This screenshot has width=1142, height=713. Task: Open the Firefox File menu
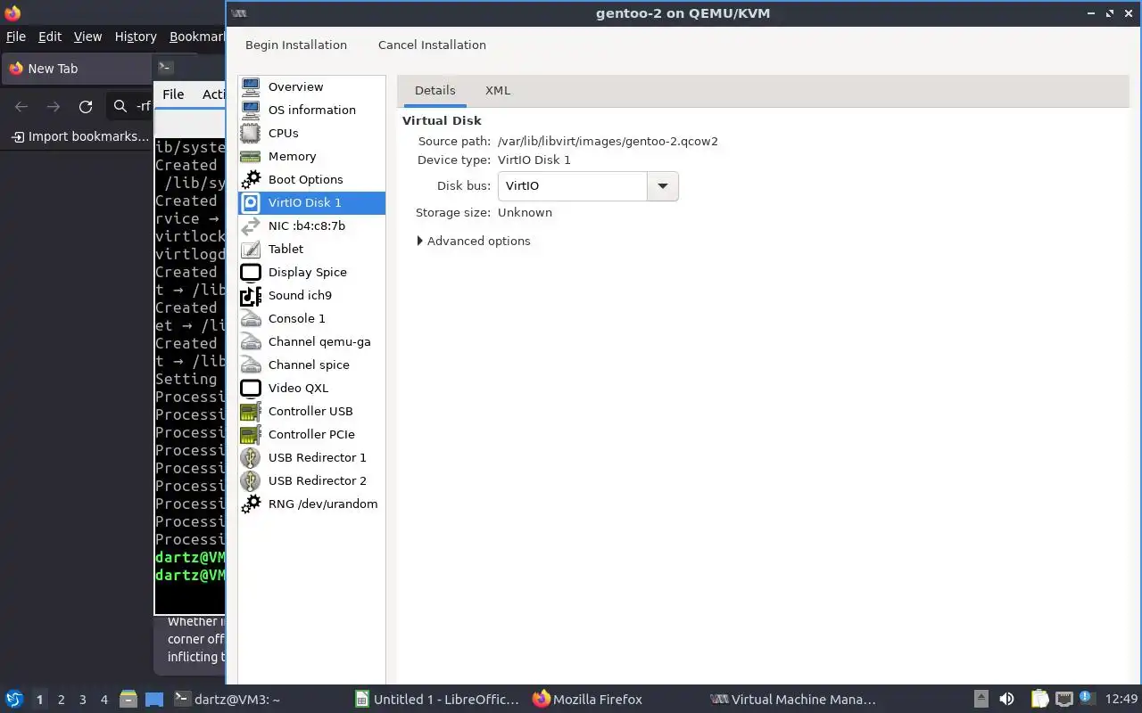point(16,37)
